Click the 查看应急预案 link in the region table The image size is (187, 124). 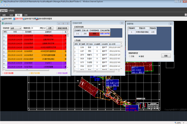click(105, 34)
